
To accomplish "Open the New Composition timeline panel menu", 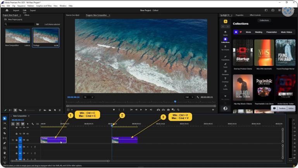I will coord(29,116).
